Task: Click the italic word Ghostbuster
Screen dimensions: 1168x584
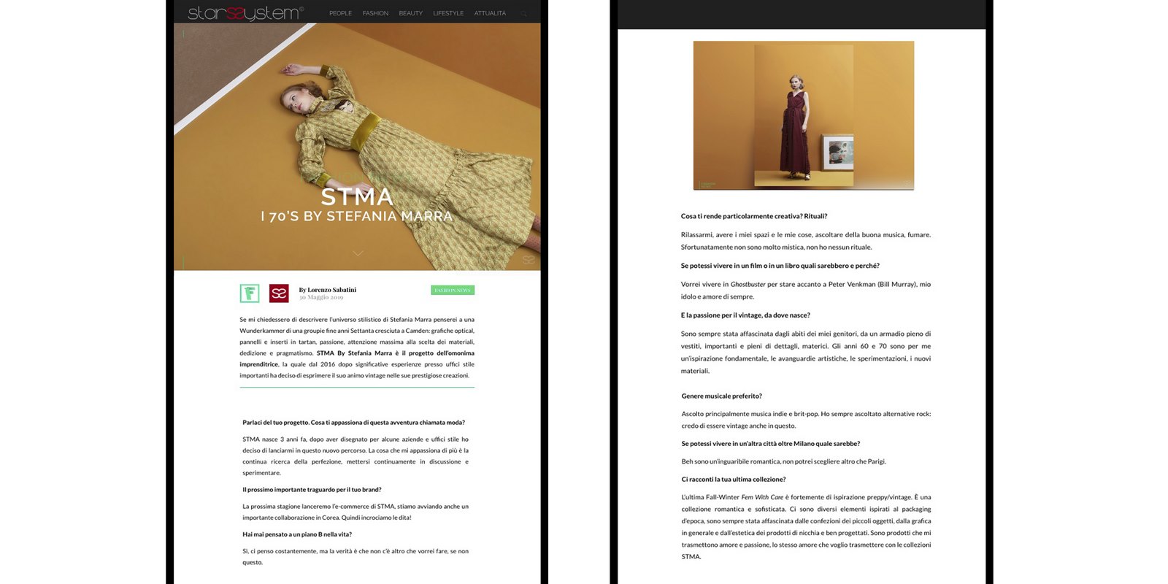Action: pyautogui.click(x=748, y=285)
